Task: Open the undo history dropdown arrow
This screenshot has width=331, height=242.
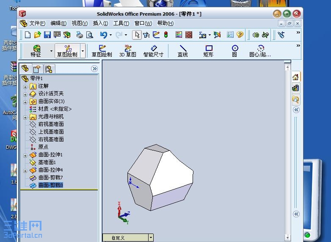Action: coord(110,35)
